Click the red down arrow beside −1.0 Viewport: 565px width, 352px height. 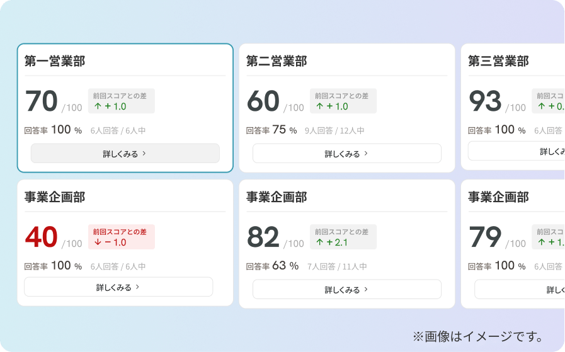pyautogui.click(x=98, y=242)
